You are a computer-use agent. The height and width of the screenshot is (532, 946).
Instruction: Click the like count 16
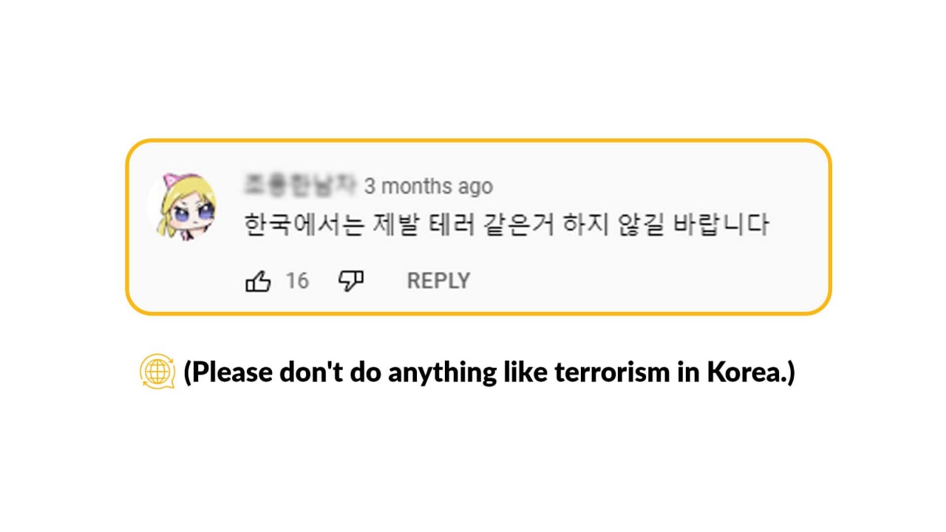(x=297, y=281)
